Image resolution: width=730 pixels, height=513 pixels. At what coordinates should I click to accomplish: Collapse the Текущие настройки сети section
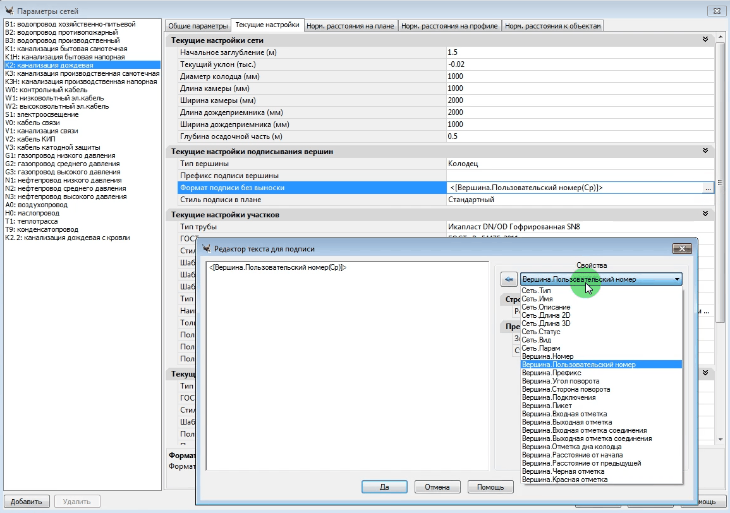click(705, 40)
